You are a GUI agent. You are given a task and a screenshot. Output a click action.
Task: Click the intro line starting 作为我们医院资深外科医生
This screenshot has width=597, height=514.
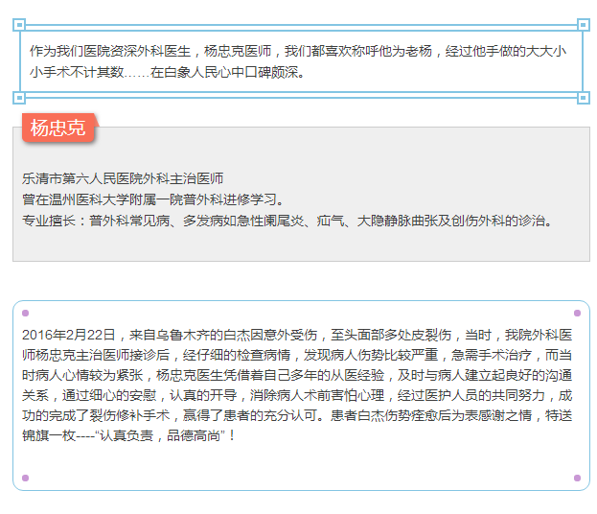coord(297,50)
